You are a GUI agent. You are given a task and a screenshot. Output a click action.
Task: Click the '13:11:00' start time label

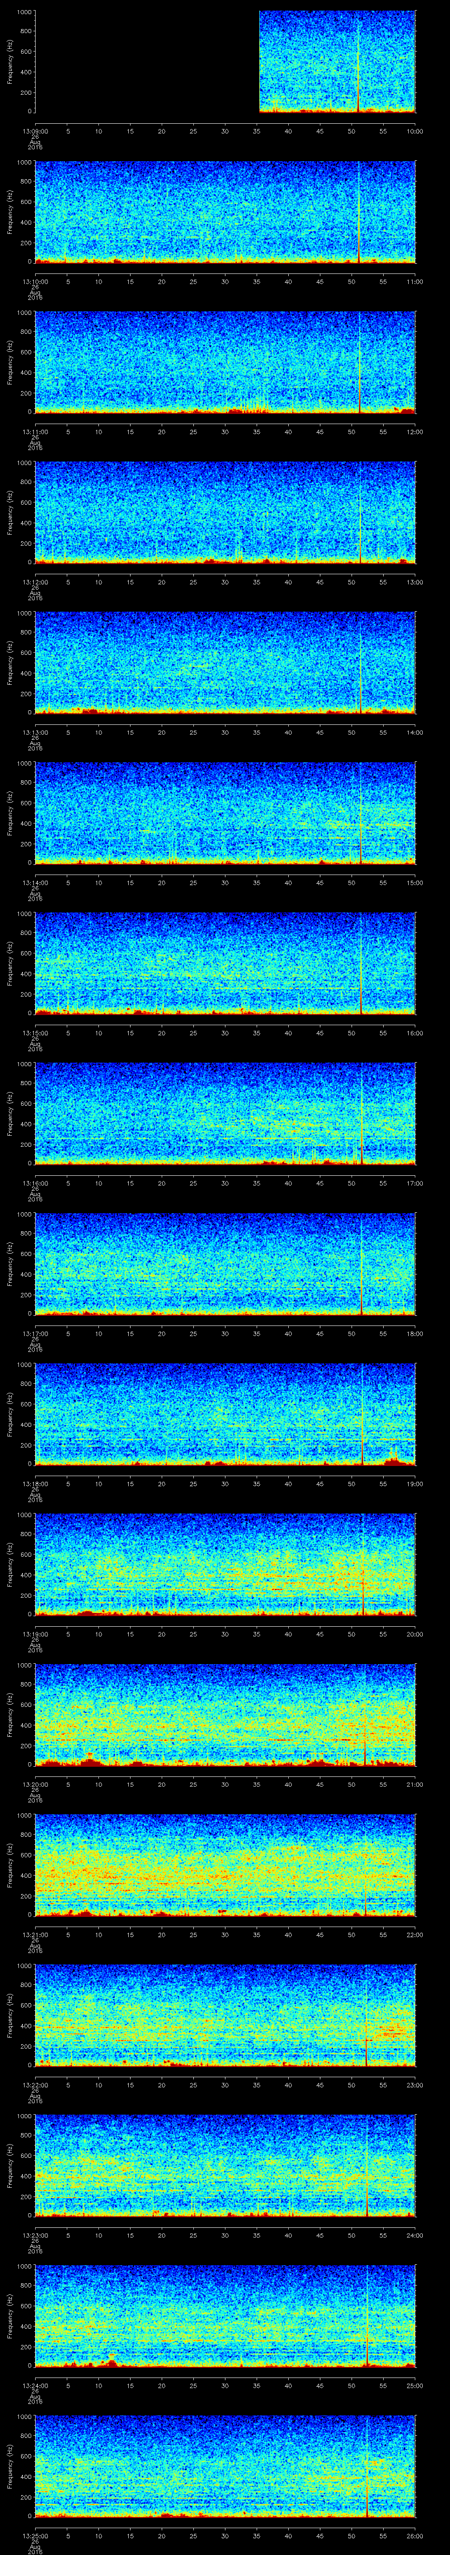pos(36,432)
